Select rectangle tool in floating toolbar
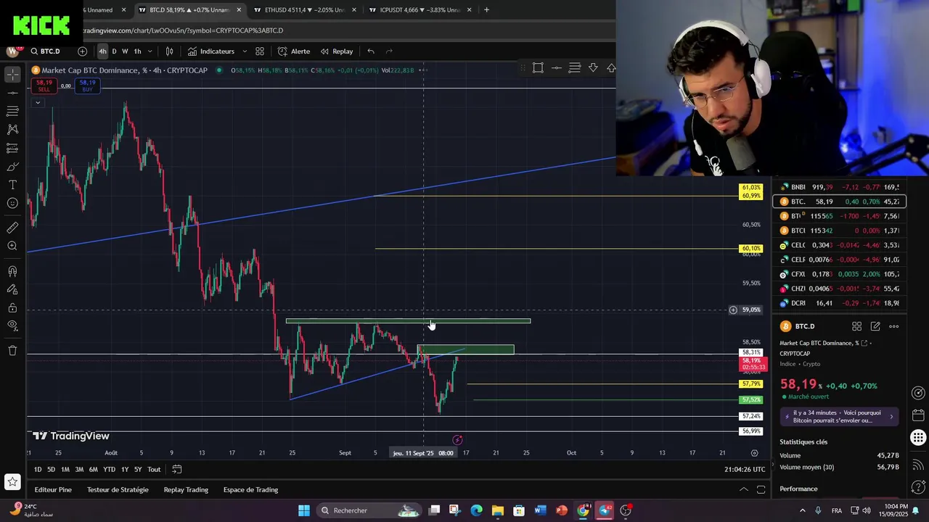This screenshot has width=929, height=522. pyautogui.click(x=538, y=67)
